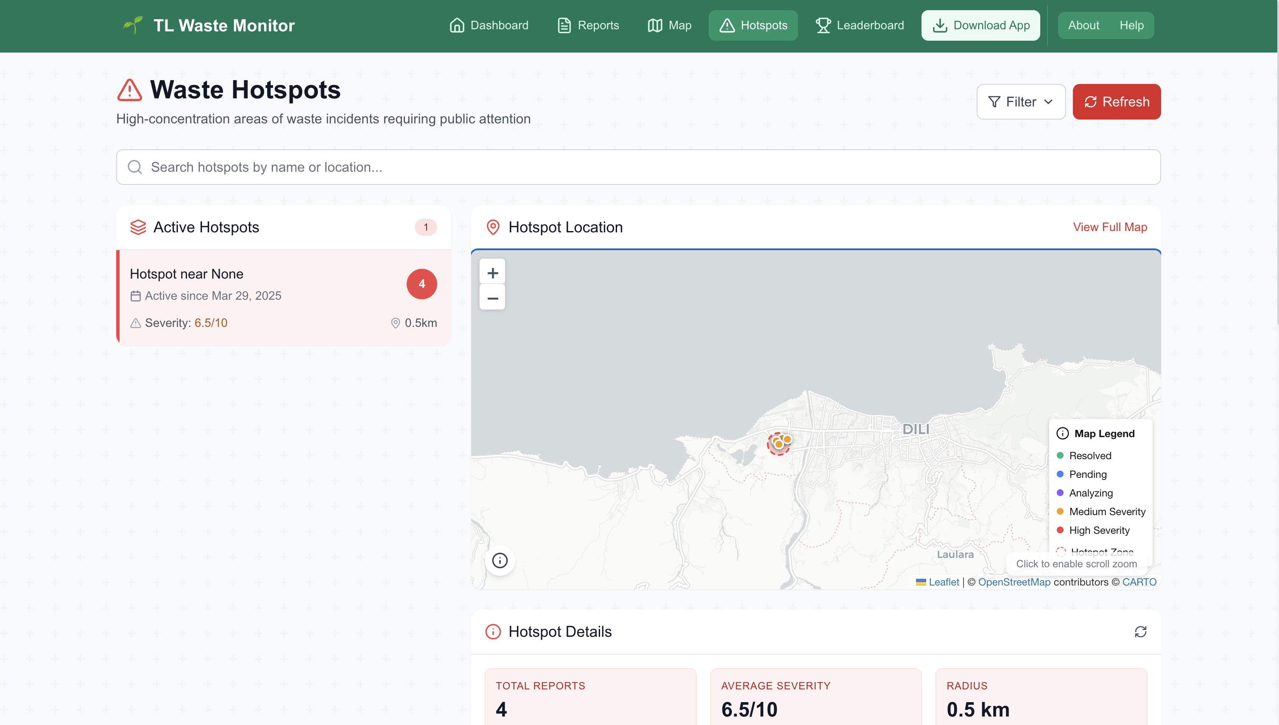The height and width of the screenshot is (725, 1279).
Task: Switch to the Map nav tab
Action: 669,25
